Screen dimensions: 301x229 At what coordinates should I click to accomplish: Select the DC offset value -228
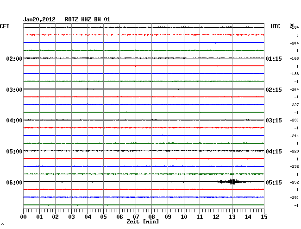[294, 151]
